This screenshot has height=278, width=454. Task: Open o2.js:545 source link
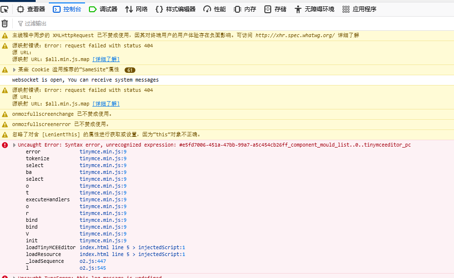coord(93,268)
